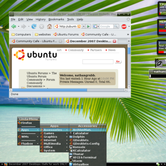Launch Virtualbox from Accessories menu
The width and height of the screenshot is (166, 166).
tap(88, 164)
